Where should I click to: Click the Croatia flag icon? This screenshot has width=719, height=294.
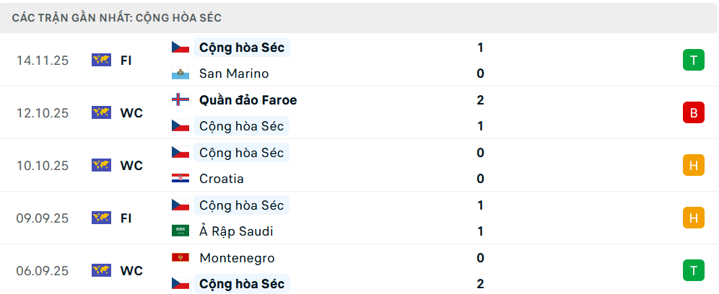pyautogui.click(x=180, y=179)
